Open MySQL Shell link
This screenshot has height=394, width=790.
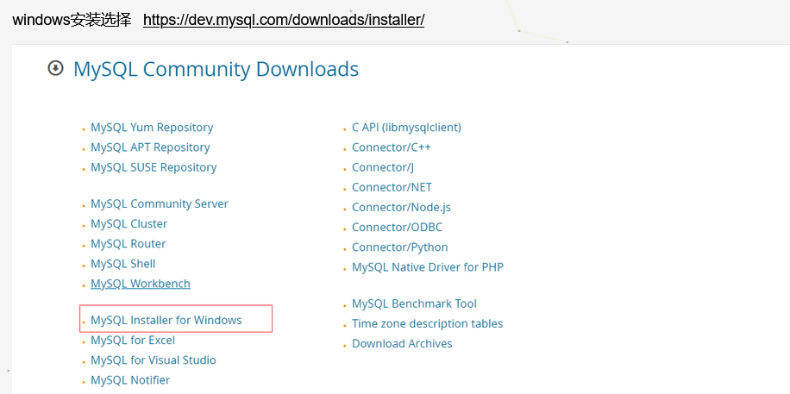[x=123, y=264]
